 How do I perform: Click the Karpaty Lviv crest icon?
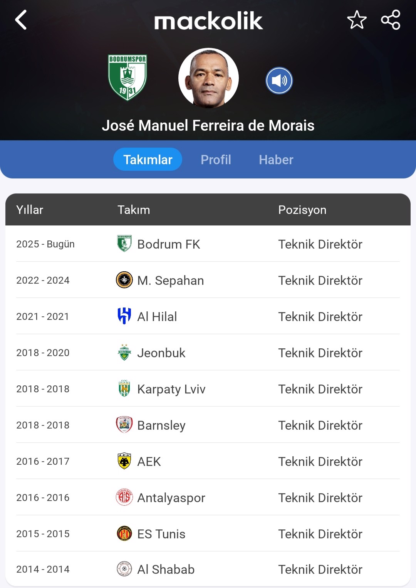pos(124,388)
